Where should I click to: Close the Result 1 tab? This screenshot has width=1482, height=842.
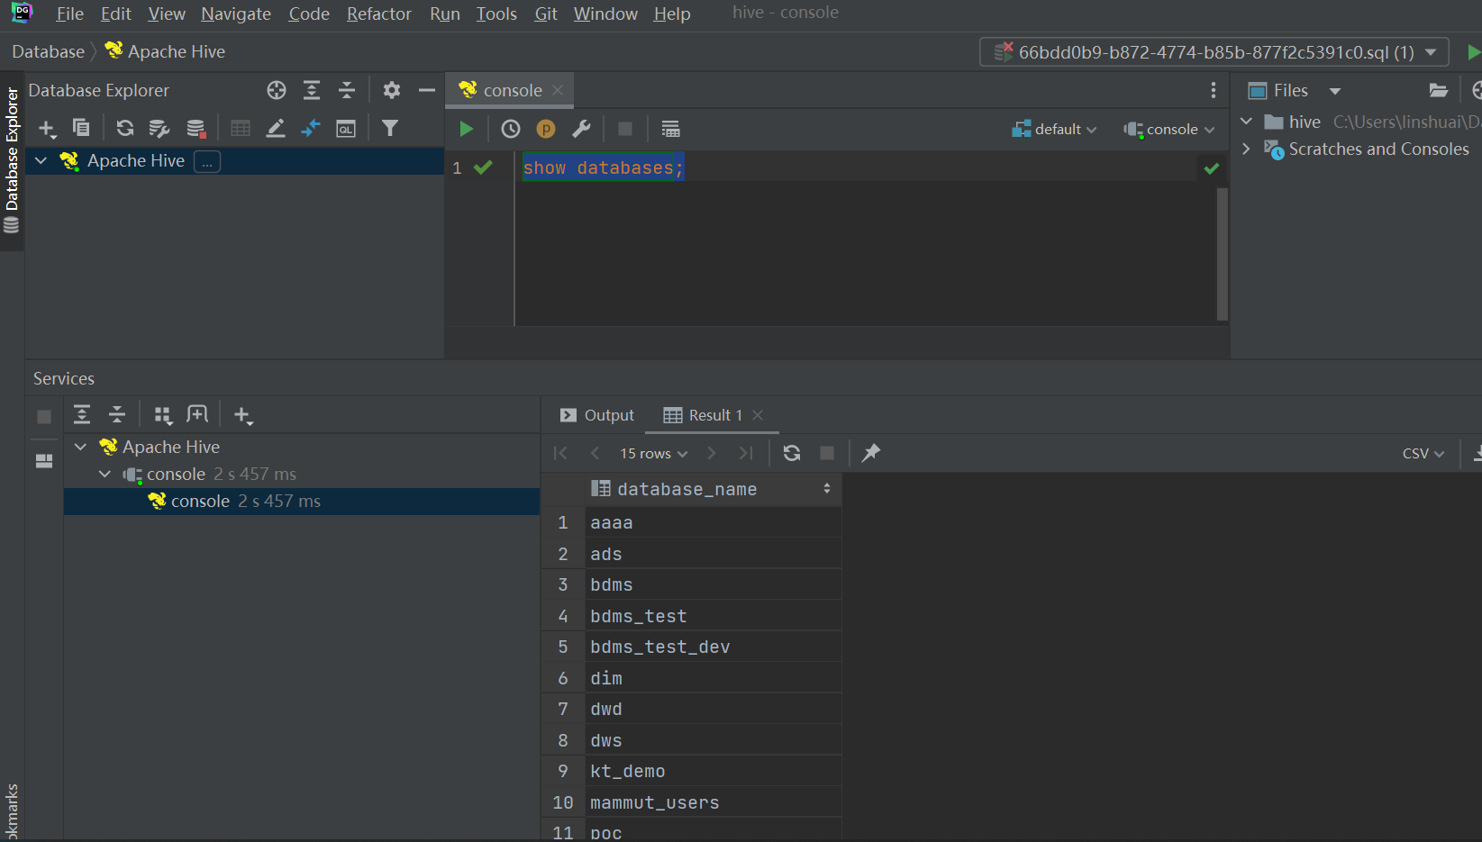point(758,415)
